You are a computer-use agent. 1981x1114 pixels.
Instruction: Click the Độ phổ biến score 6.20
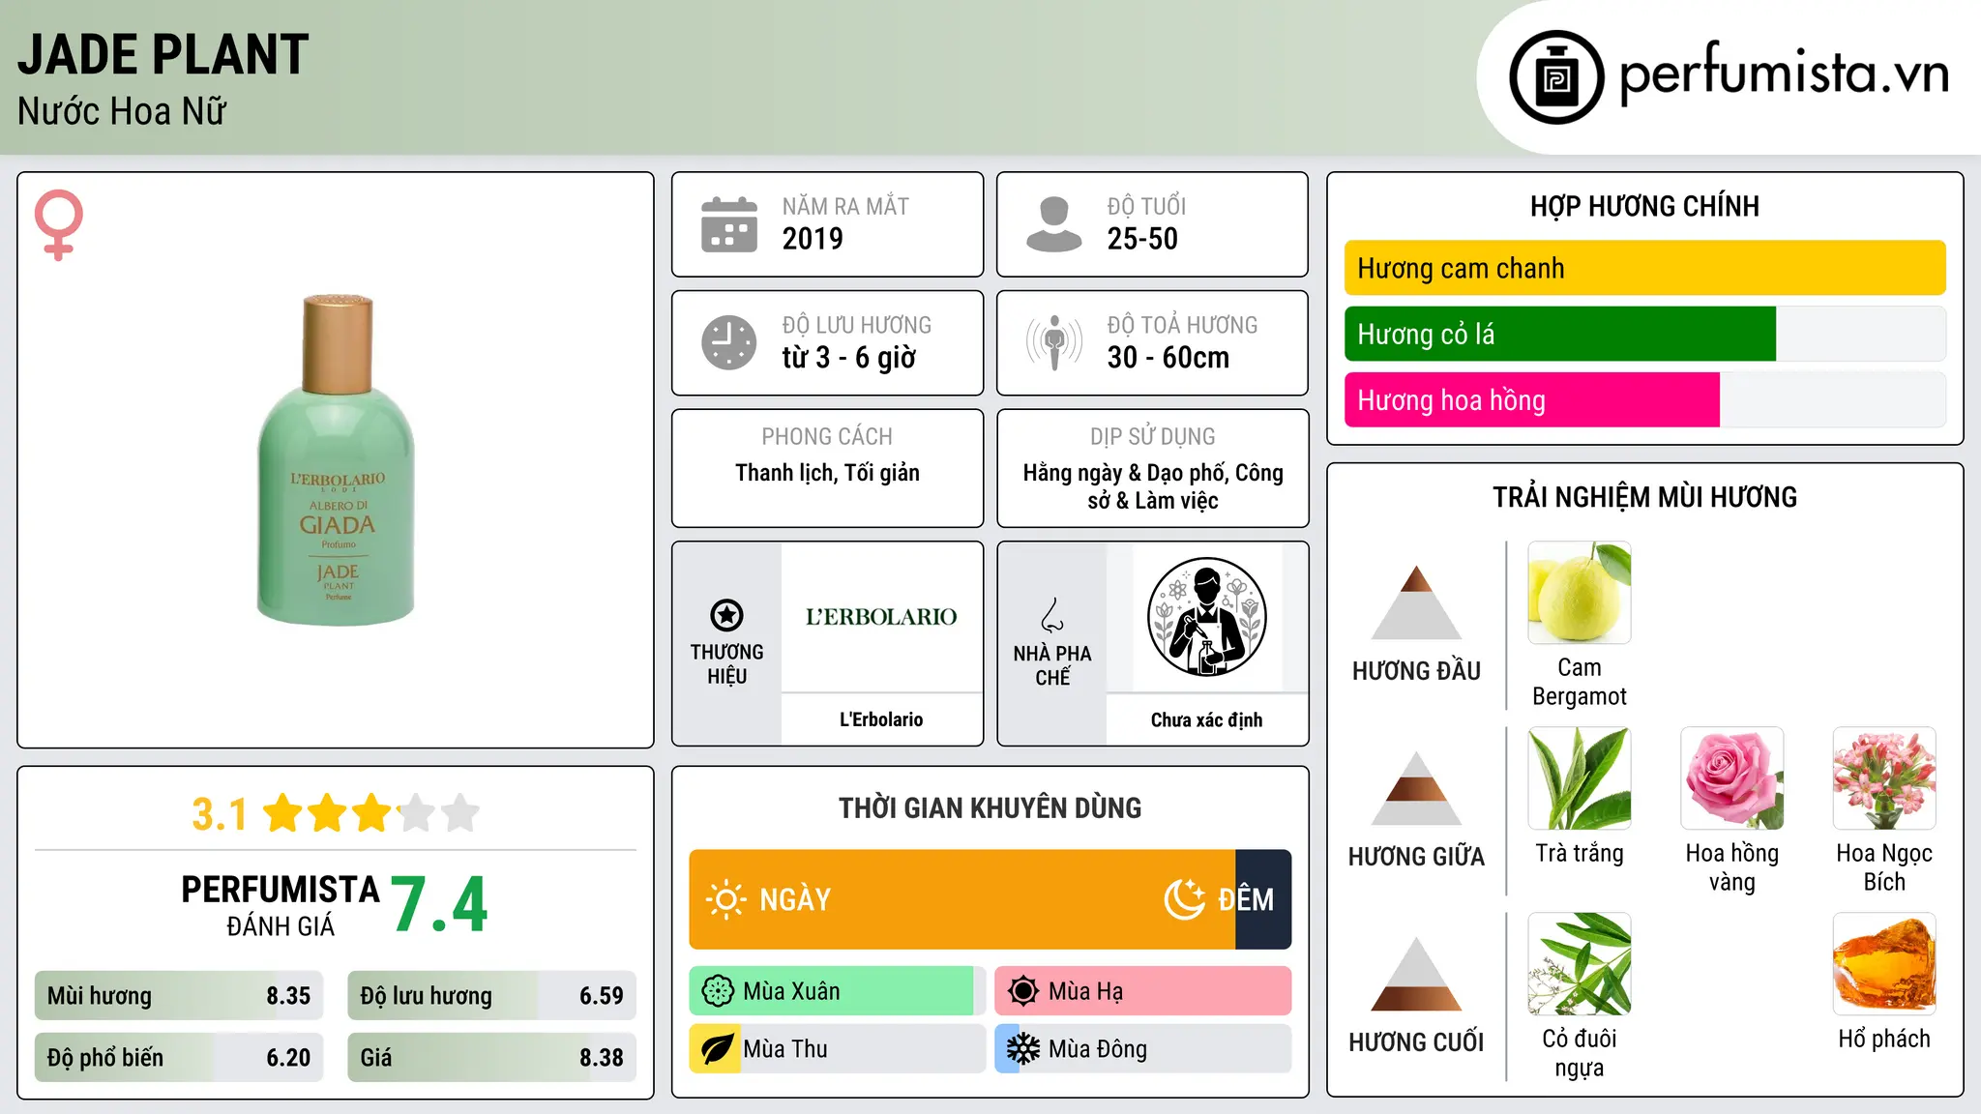(288, 1058)
